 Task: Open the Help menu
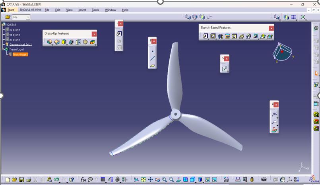[x=125, y=10]
